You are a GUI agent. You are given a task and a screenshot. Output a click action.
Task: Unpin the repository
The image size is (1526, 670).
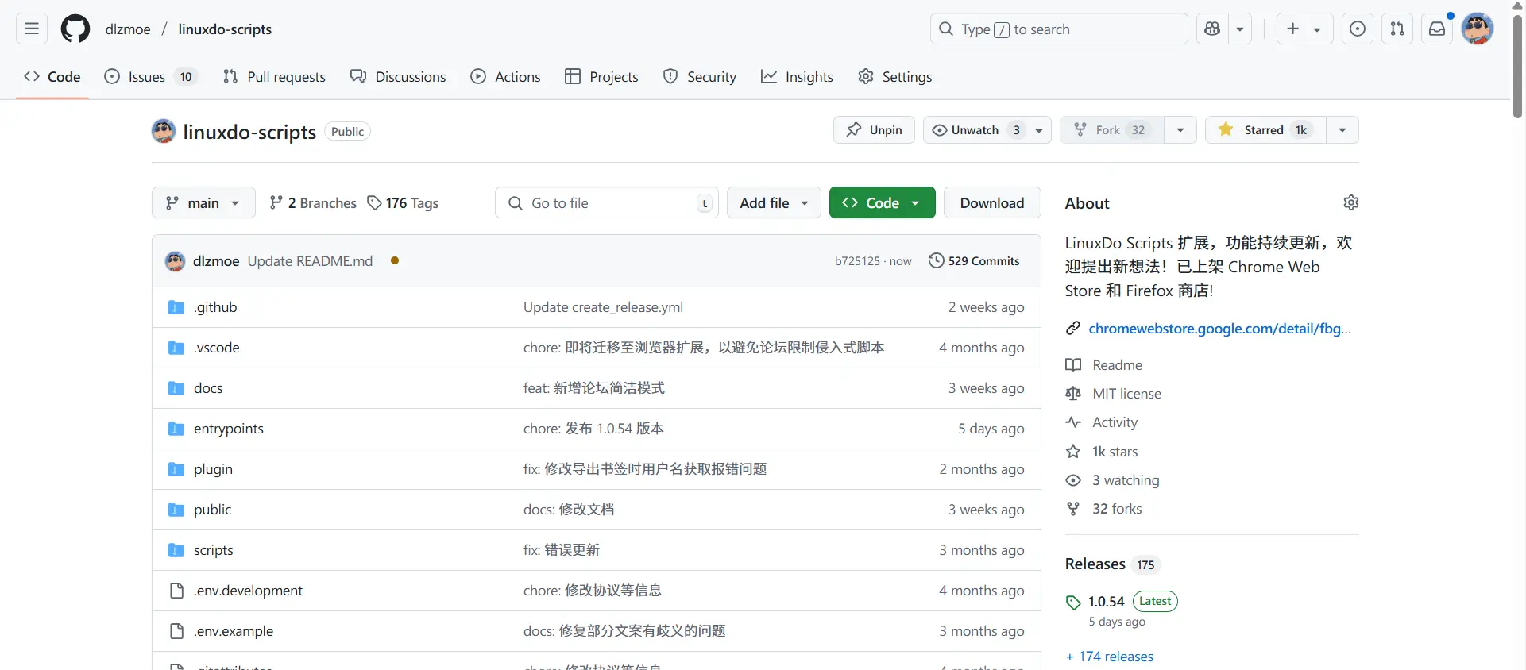pyautogui.click(x=874, y=130)
